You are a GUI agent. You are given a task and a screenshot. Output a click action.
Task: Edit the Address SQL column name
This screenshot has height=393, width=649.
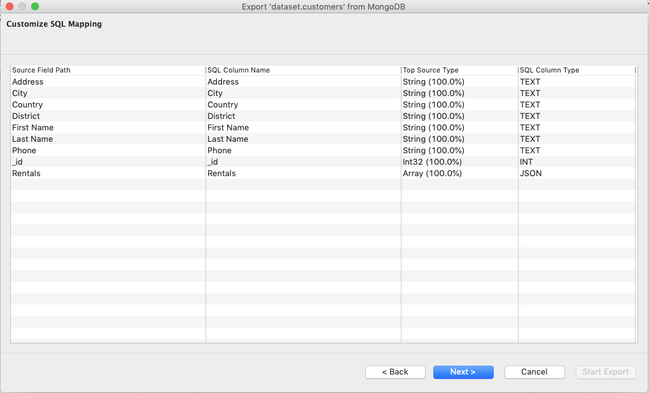(304, 81)
